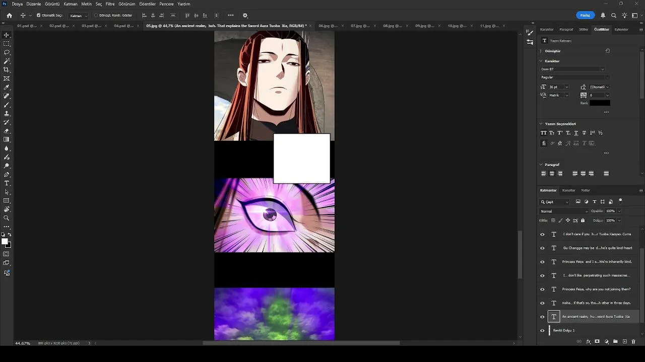Screen dimensions: 645x362
Task: Hide the "Gu Changge may be" layer
Action: [542, 248]
